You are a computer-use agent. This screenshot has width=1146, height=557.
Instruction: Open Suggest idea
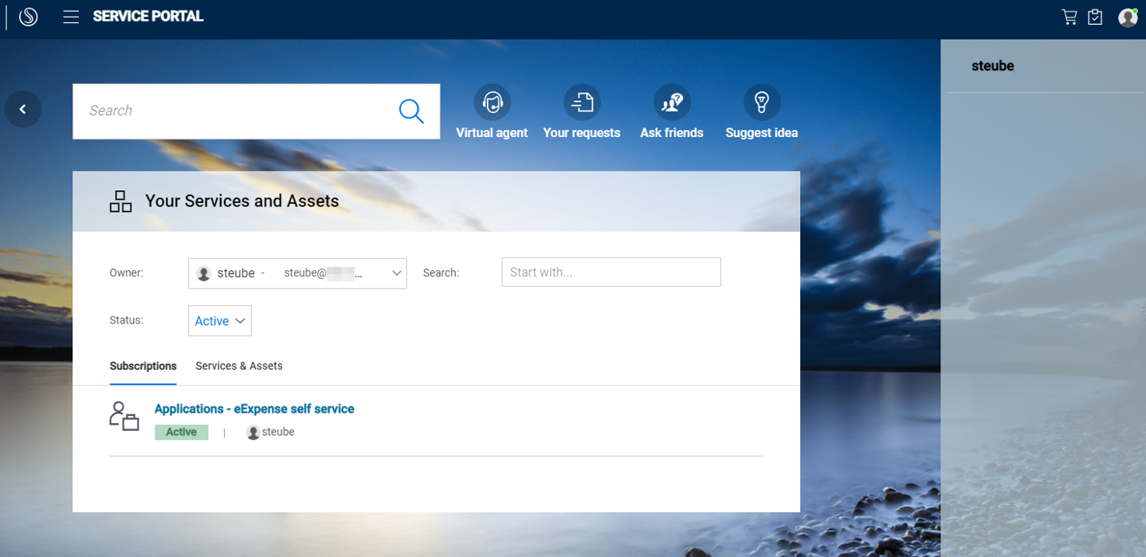(x=762, y=102)
